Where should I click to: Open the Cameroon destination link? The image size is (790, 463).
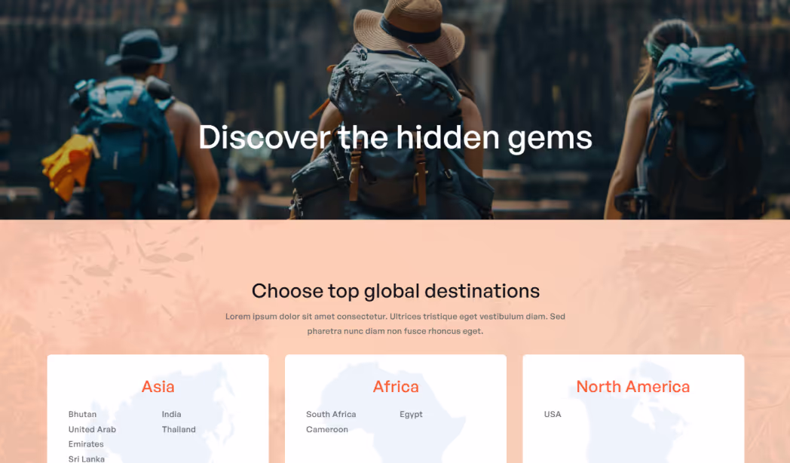[x=327, y=429]
